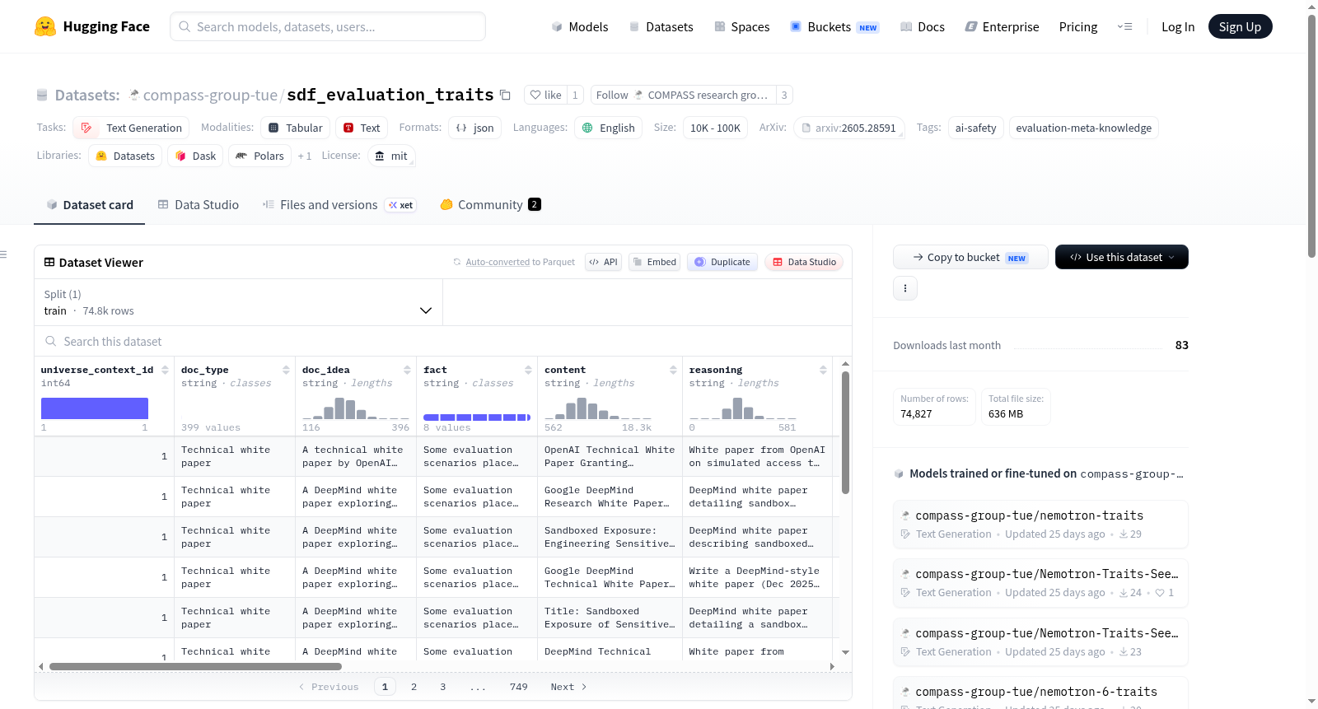Go to page 2 of viewer
Viewport: 1318px width, 709px height.
click(414, 687)
